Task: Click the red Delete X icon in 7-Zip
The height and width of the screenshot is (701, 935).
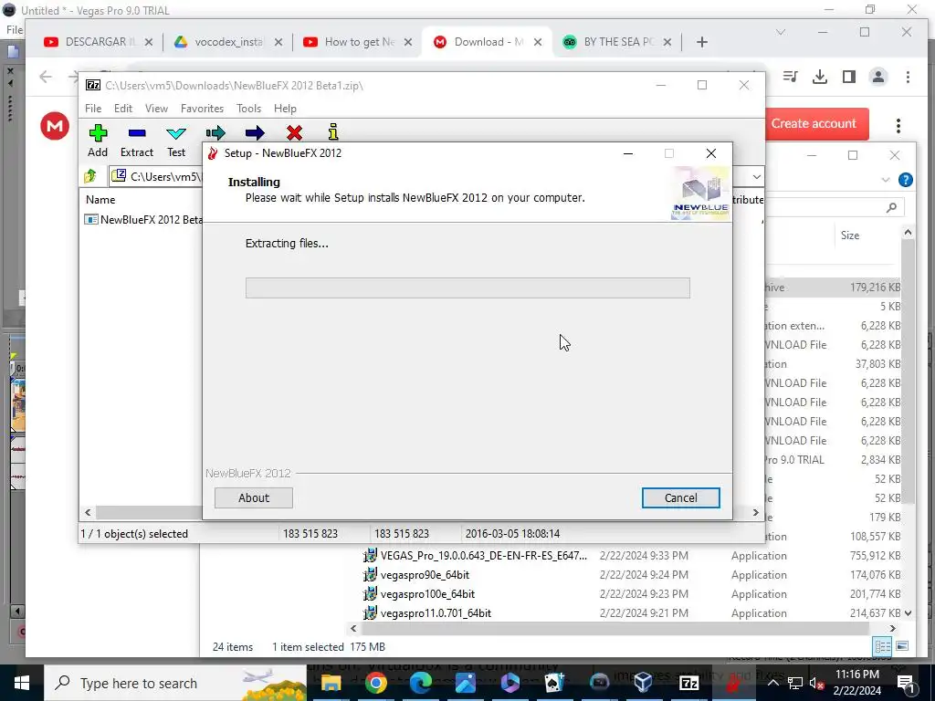Action: click(x=294, y=133)
